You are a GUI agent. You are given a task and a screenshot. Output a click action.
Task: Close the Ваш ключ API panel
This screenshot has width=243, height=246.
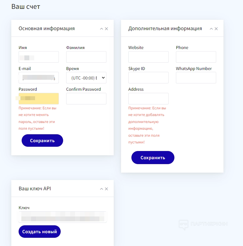tap(106, 189)
